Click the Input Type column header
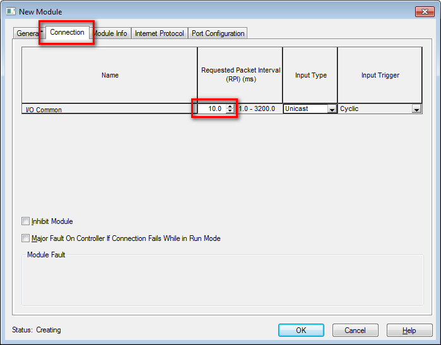441x345 pixels. (x=310, y=75)
